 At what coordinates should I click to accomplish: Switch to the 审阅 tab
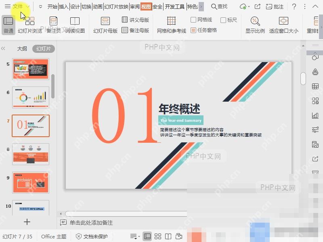pyautogui.click(x=135, y=7)
